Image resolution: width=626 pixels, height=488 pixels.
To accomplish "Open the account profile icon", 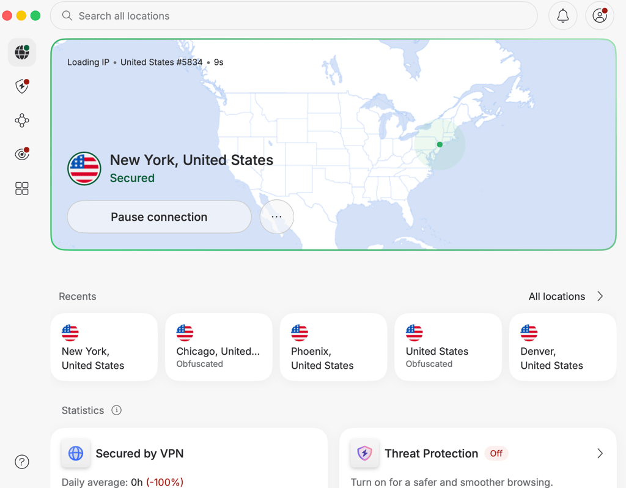I will pyautogui.click(x=600, y=16).
